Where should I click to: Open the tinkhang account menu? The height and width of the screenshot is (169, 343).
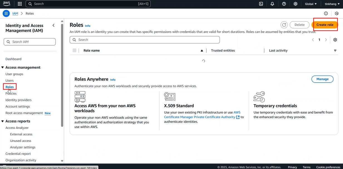[x=332, y=4]
